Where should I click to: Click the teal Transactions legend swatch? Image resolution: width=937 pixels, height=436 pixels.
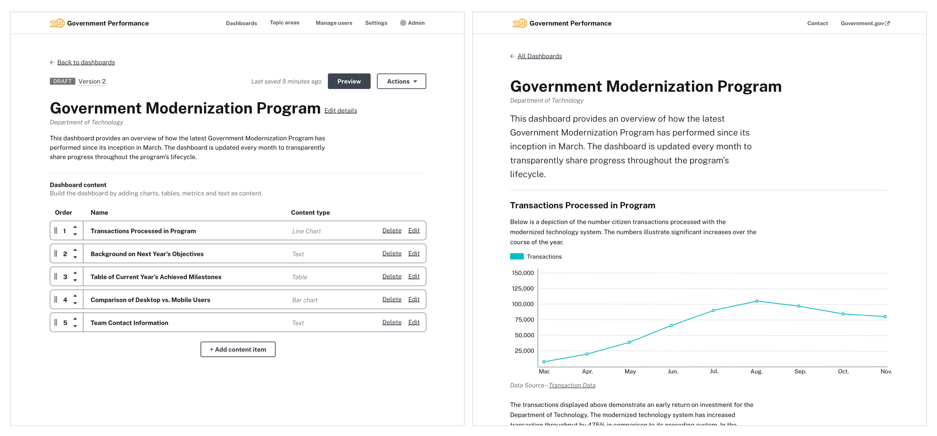517,257
